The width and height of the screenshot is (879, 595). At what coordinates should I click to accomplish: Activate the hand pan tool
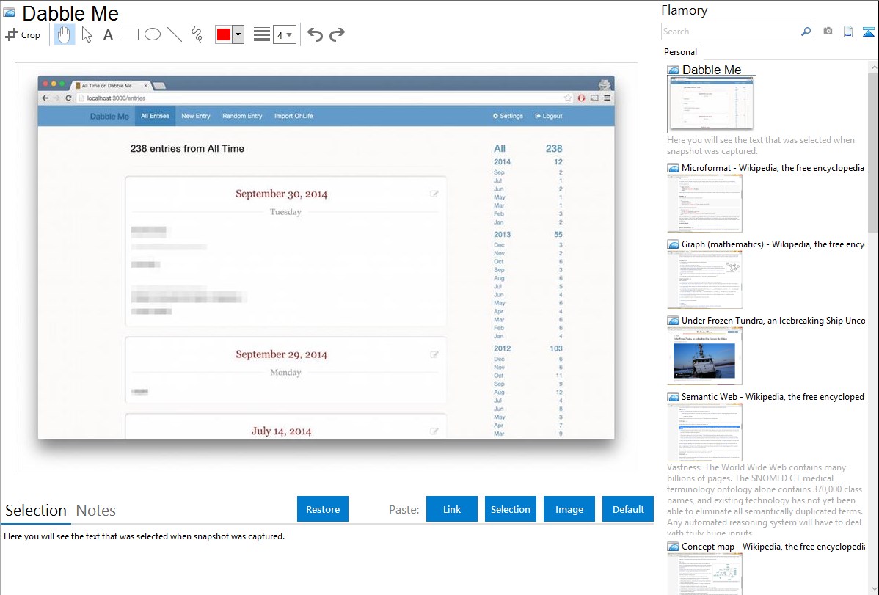click(x=64, y=34)
